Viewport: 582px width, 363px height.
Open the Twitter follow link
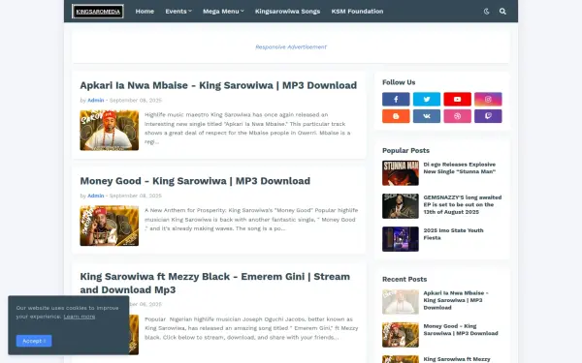(427, 100)
